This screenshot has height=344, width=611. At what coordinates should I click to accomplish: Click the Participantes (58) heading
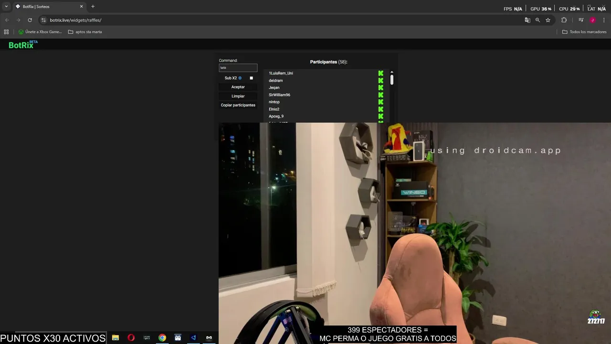point(328,62)
